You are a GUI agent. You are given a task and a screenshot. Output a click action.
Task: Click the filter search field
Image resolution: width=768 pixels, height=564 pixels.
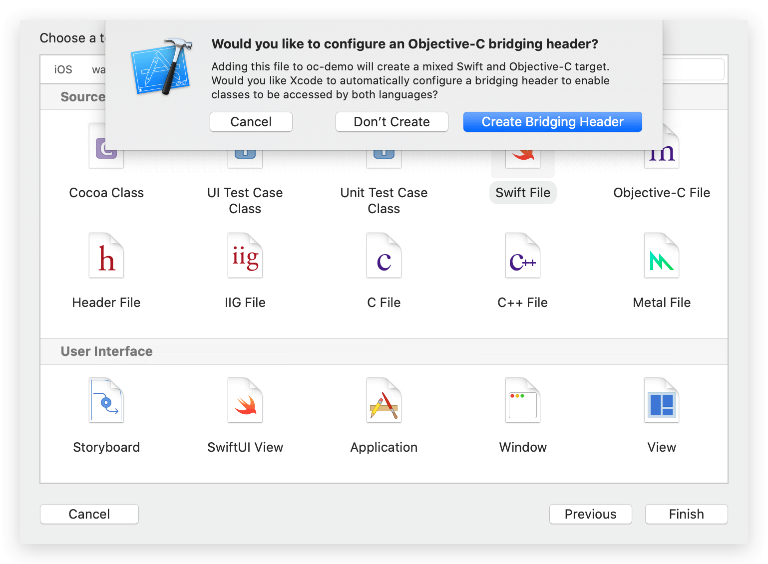693,69
